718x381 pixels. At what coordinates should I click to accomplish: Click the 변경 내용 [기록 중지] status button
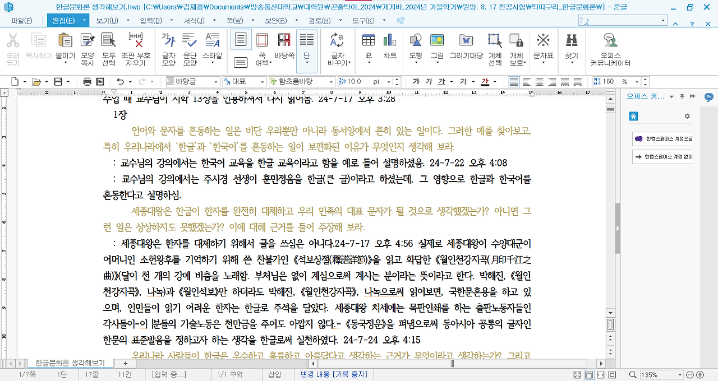coord(334,375)
